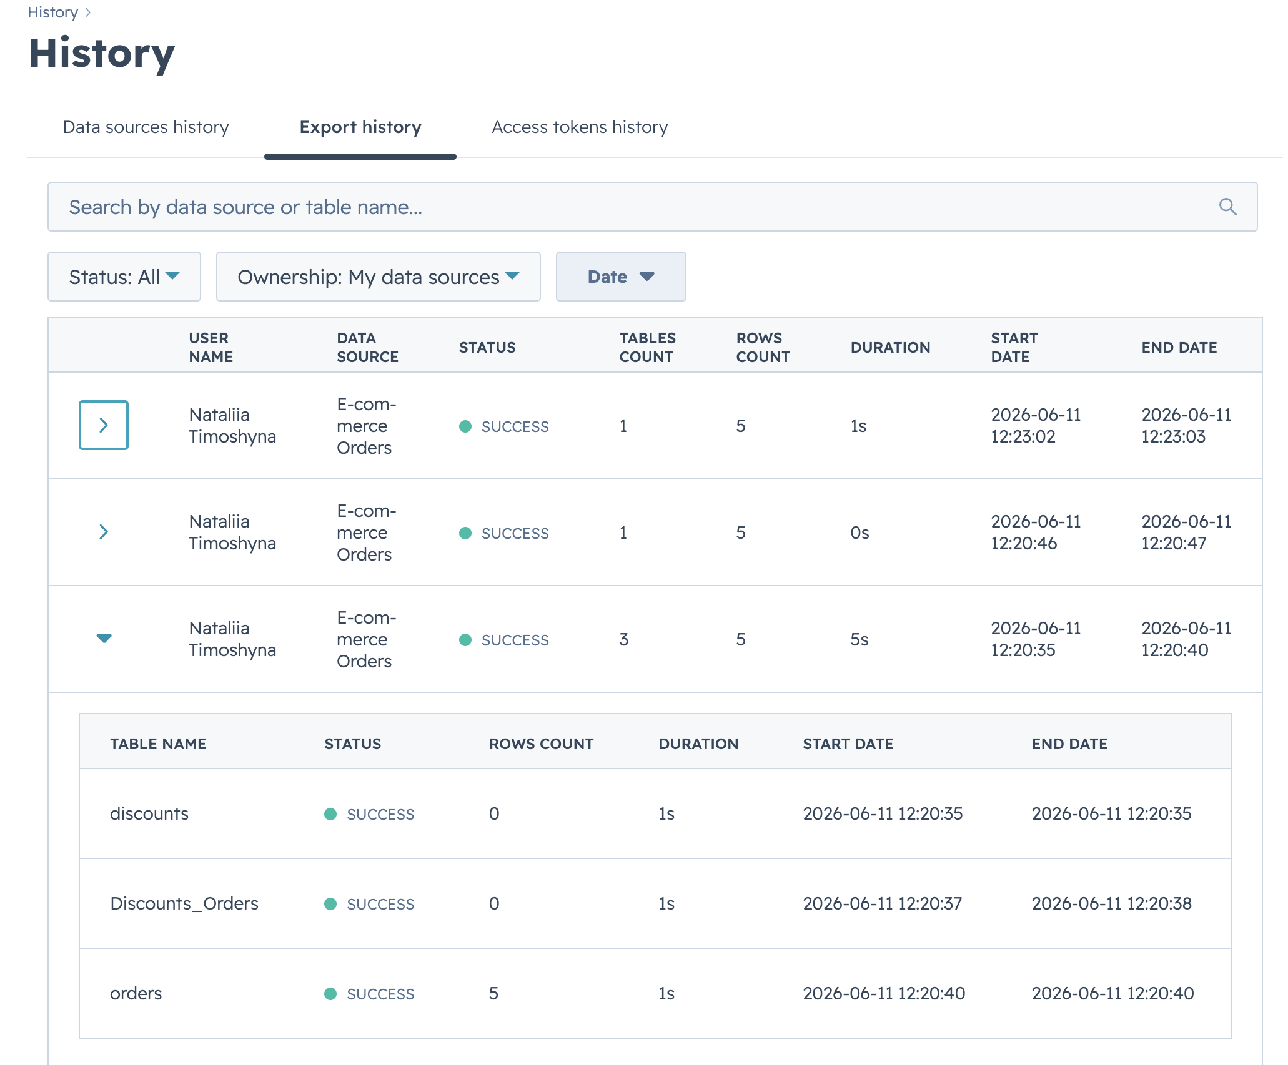Click the TABLE NAME sub-table header
The image size is (1288, 1065).
click(x=158, y=744)
